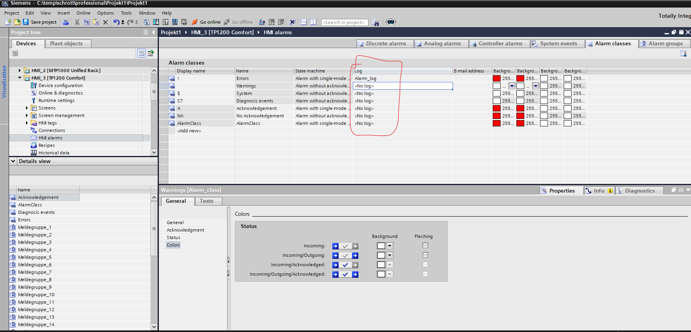The height and width of the screenshot is (332, 691).
Task: Select Acknowledgment in properties navigation
Action: pyautogui.click(x=185, y=230)
